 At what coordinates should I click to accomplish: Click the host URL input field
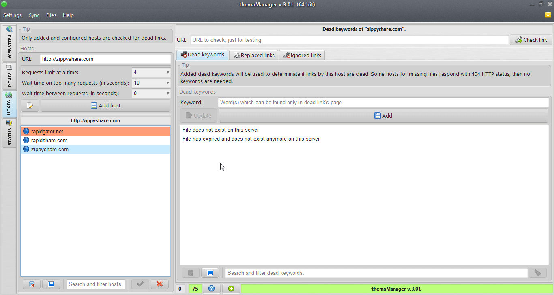point(105,59)
